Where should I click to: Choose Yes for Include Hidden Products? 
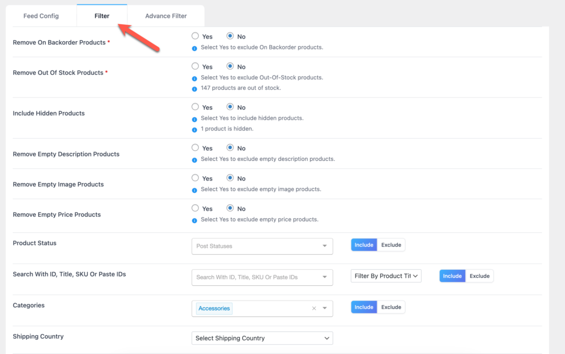(x=195, y=107)
